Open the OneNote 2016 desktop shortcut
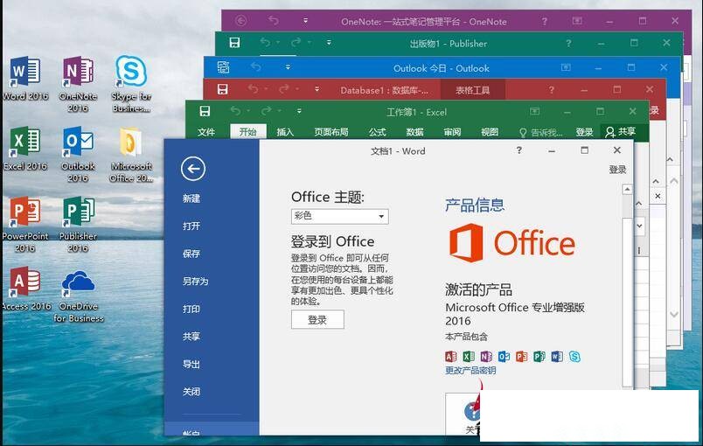The height and width of the screenshot is (446, 703). click(78, 84)
